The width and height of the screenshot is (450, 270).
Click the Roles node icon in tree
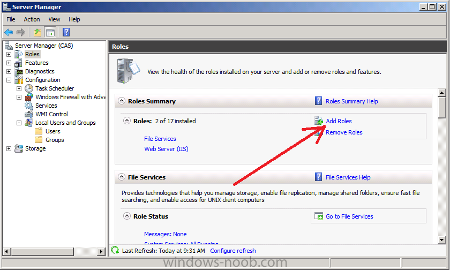tap(19, 54)
